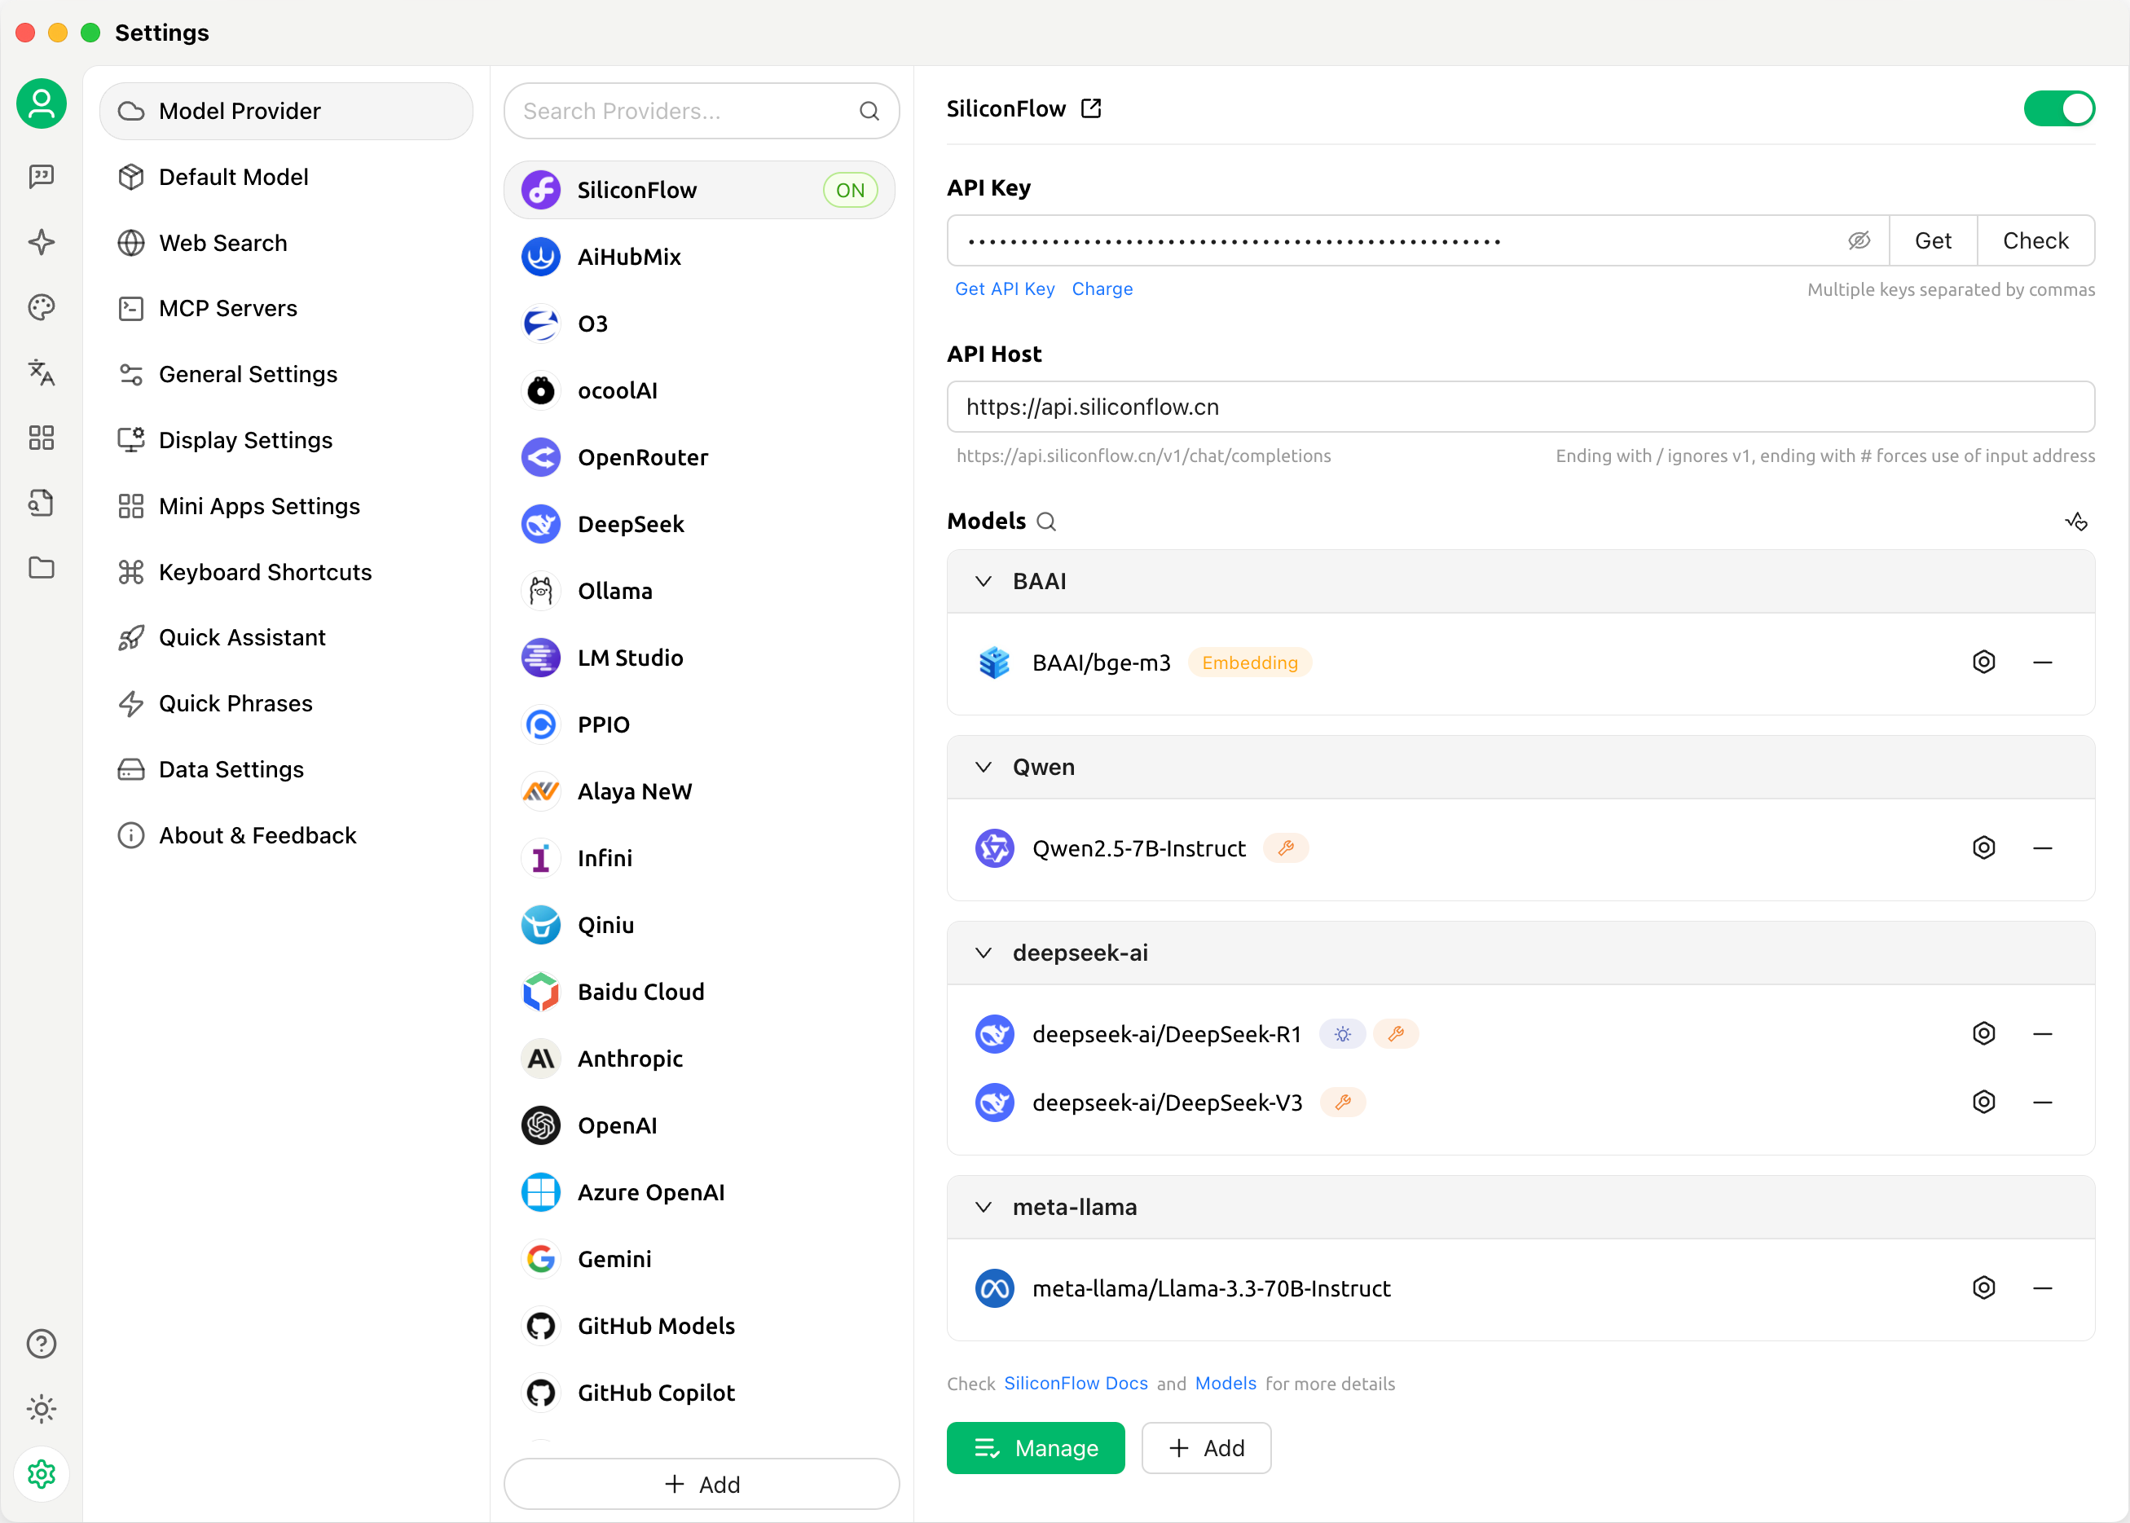The height and width of the screenshot is (1523, 2130).
Task: Open the SiliconFlow Docs link
Action: click(x=1076, y=1384)
